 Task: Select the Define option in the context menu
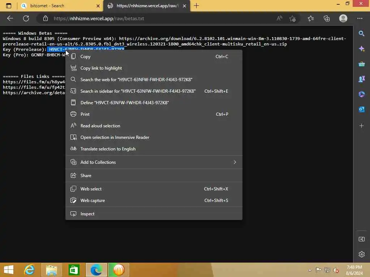pyautogui.click(x=154, y=103)
